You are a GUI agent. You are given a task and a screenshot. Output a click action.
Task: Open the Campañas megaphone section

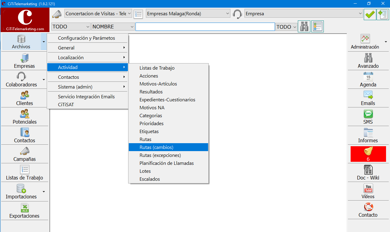click(24, 154)
